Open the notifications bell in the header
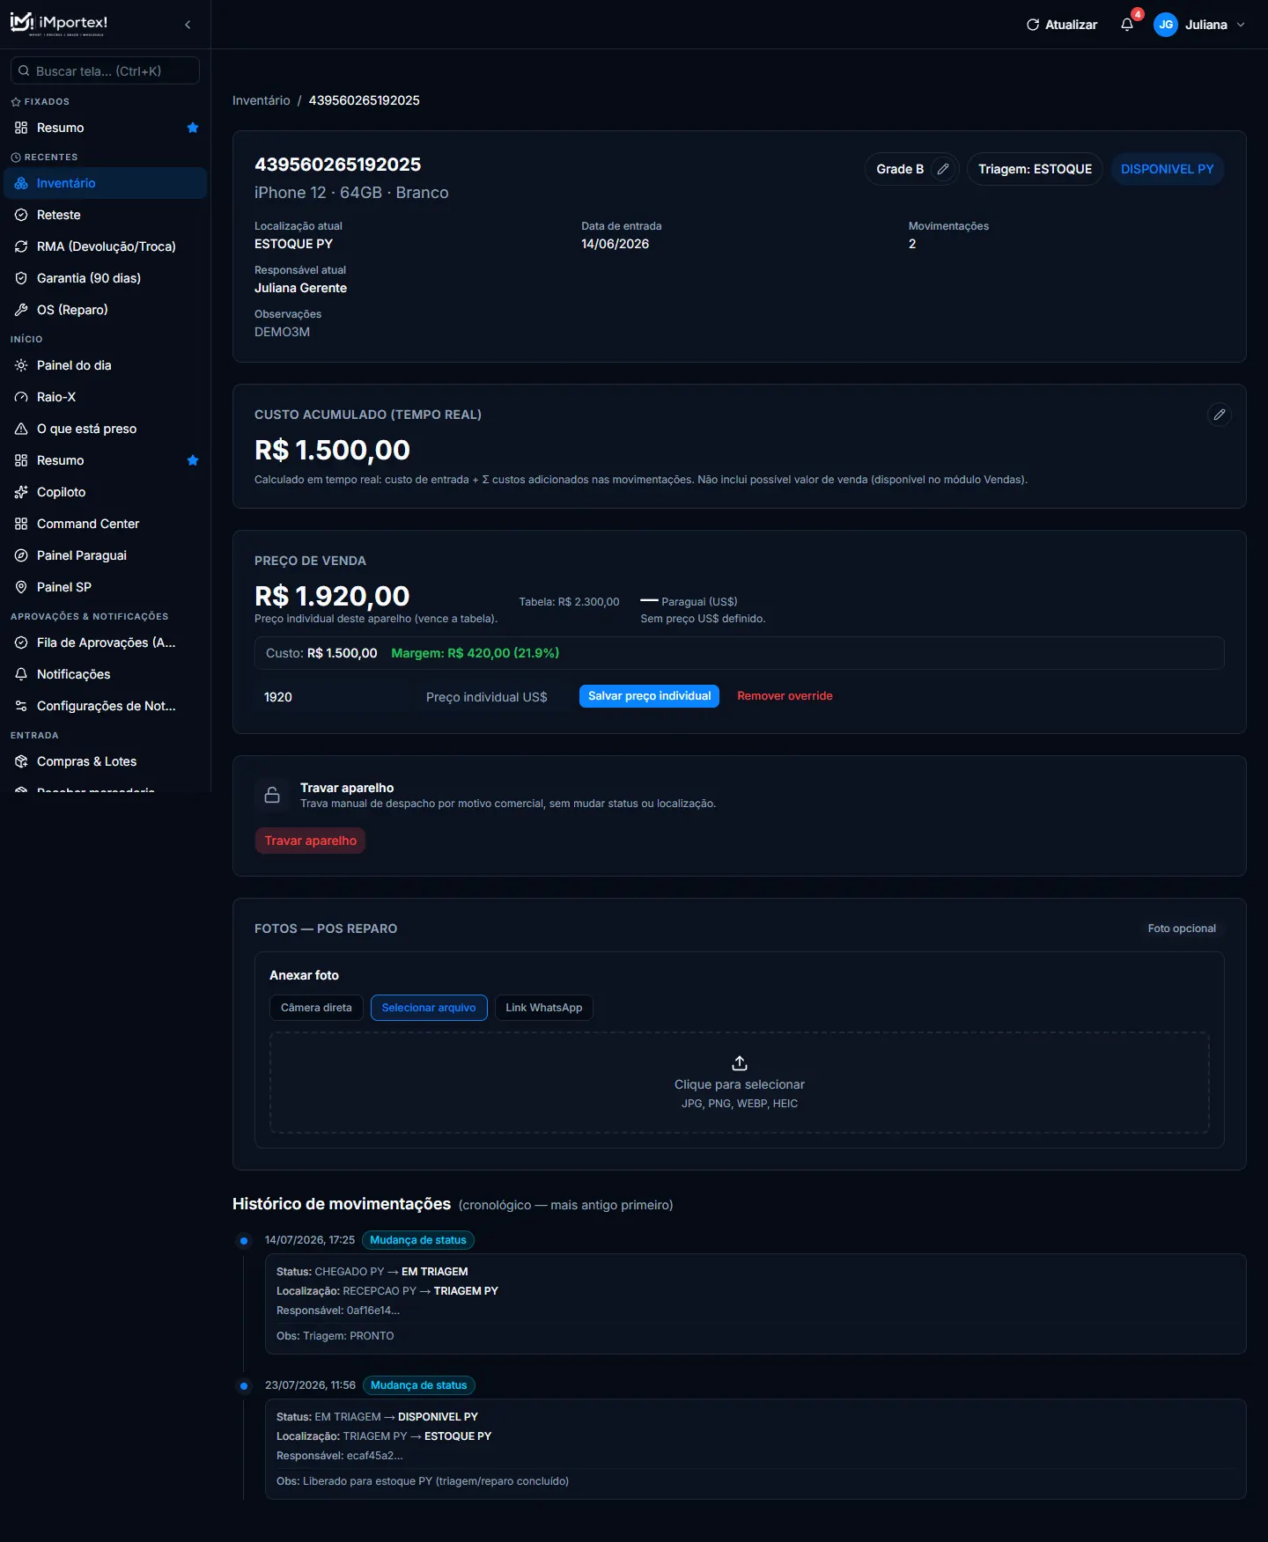Viewport: 1268px width, 1542px height. click(1127, 25)
